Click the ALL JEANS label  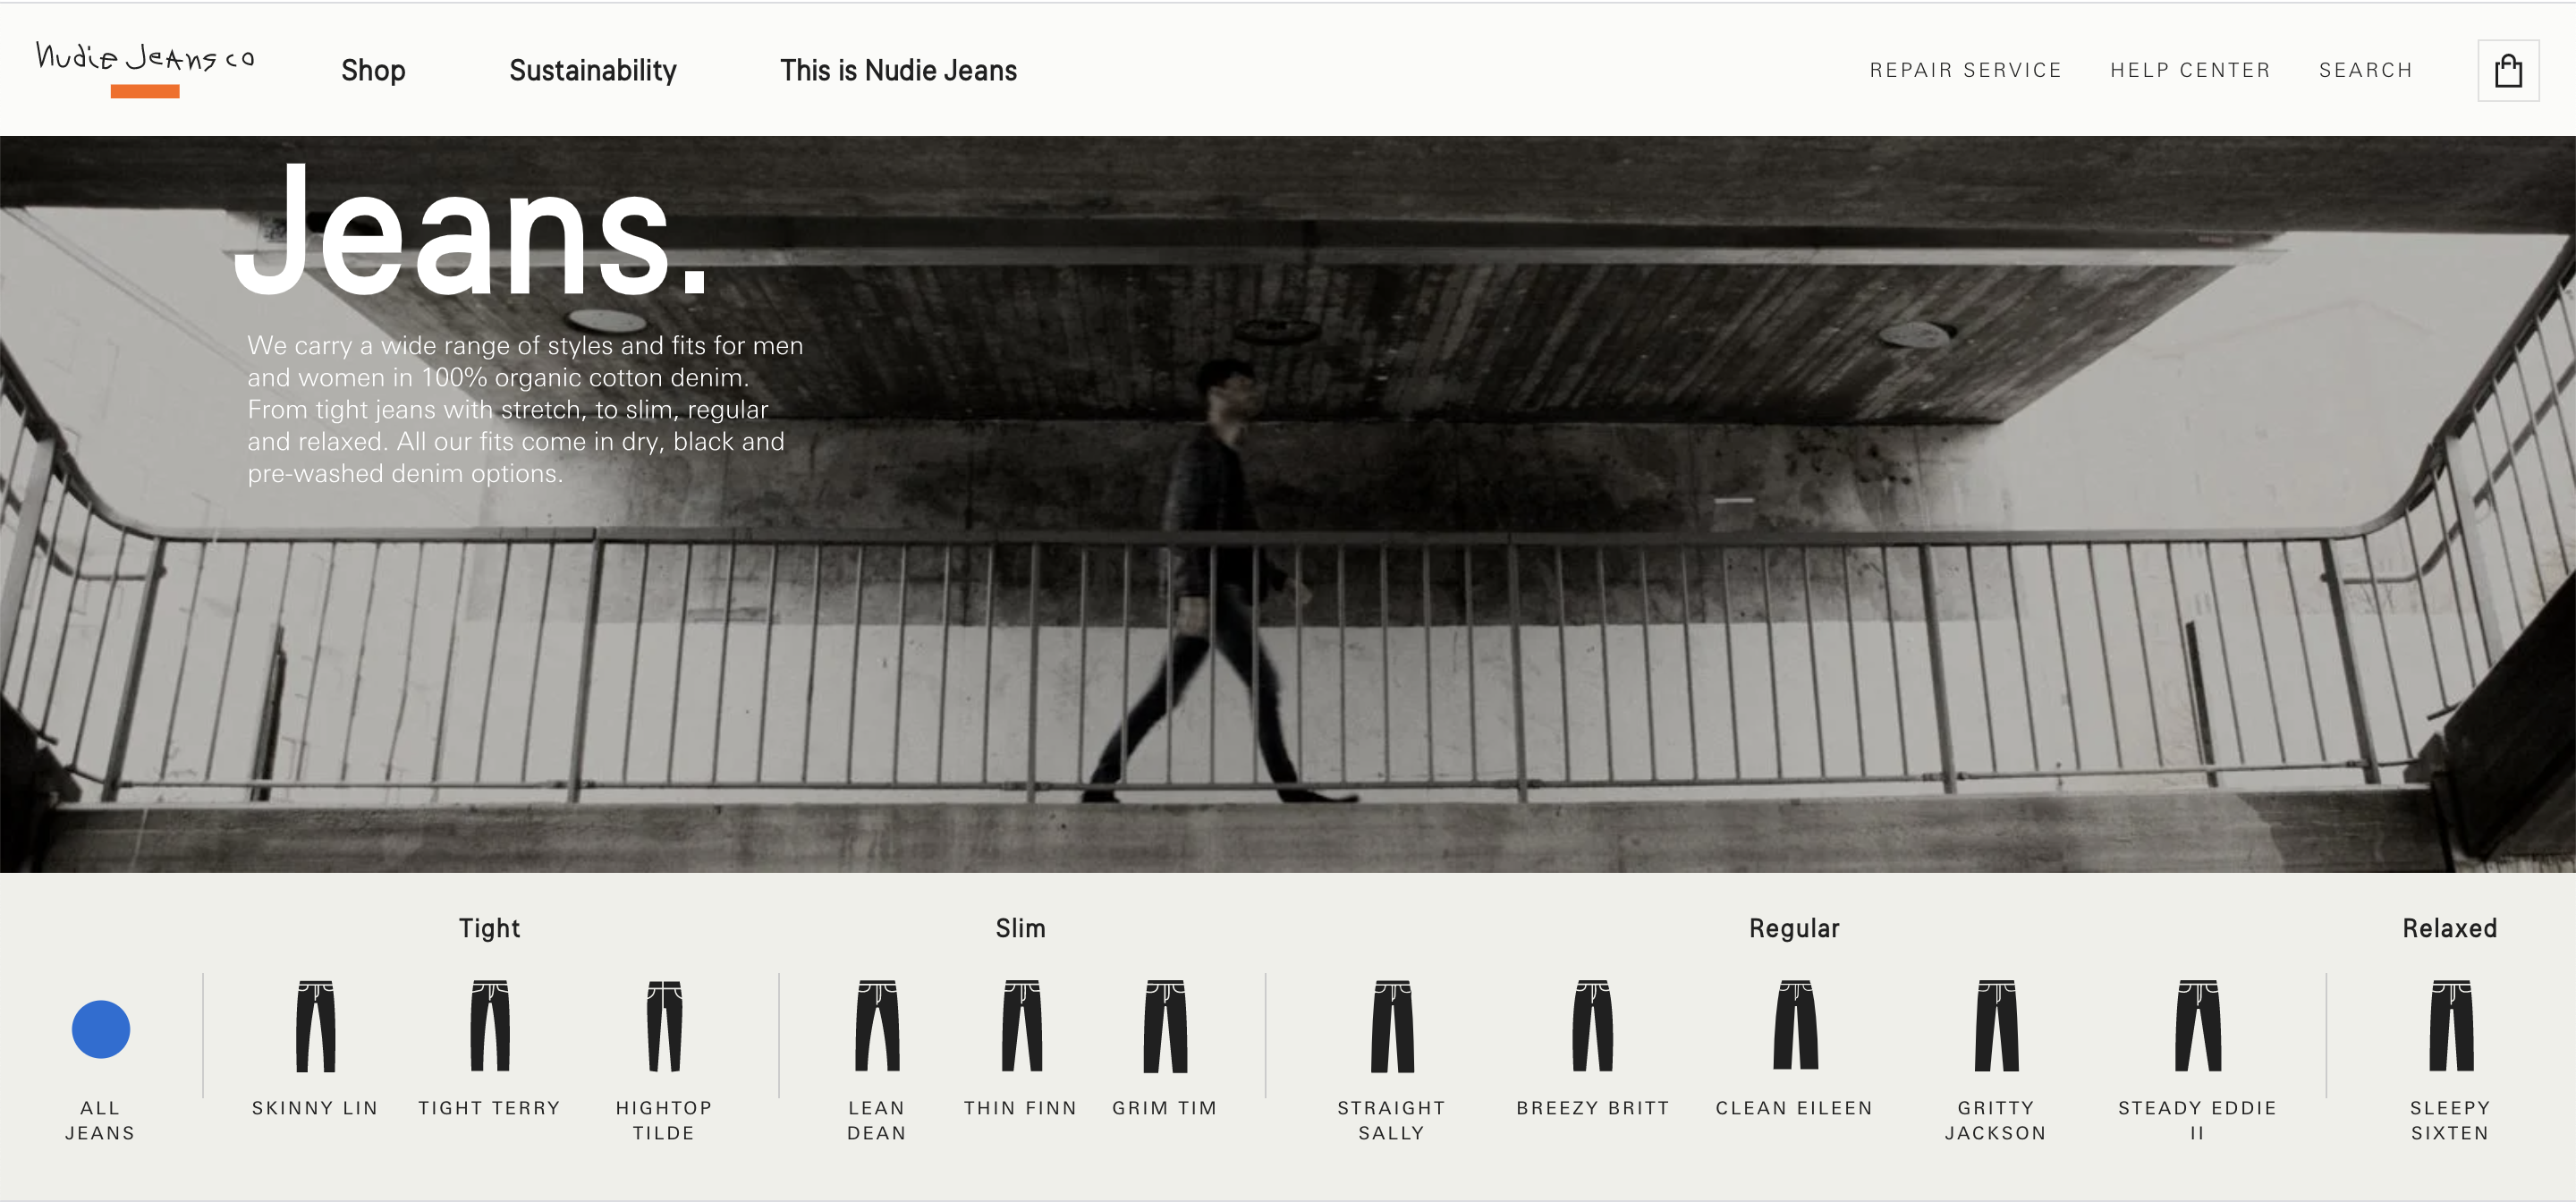[x=100, y=1120]
